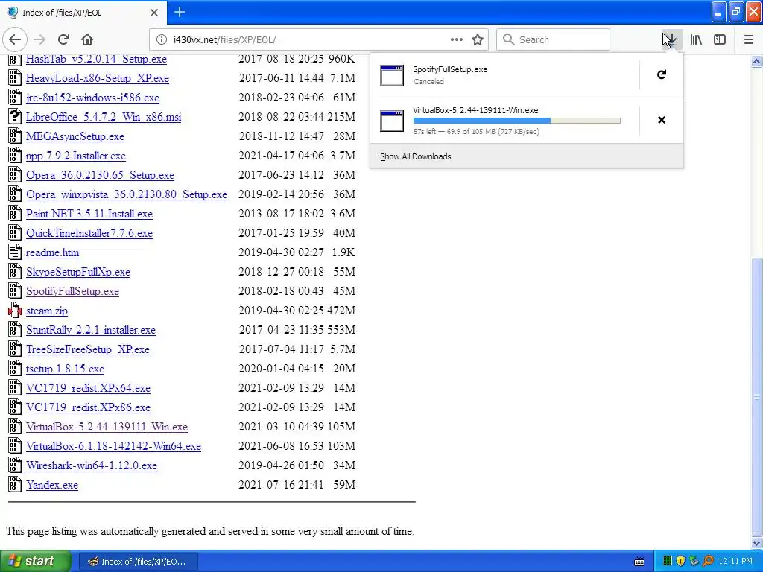Click VC1719_redist.XPx64.exe link
The height and width of the screenshot is (572, 763).
(88, 388)
